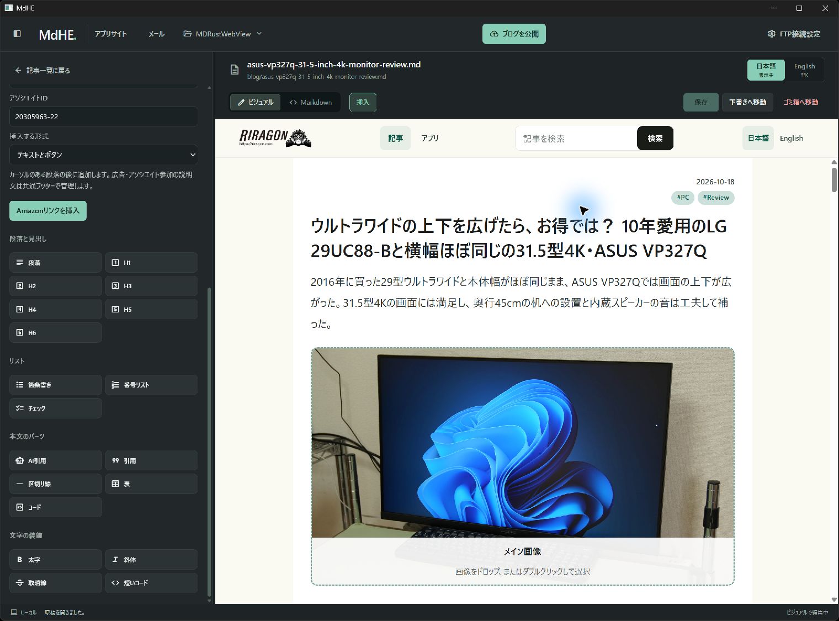839x621 pixels.
Task: Open FTP接続設定 settings
Action: click(794, 34)
